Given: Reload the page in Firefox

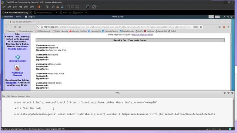Looking at the screenshot, I should [15, 27].
